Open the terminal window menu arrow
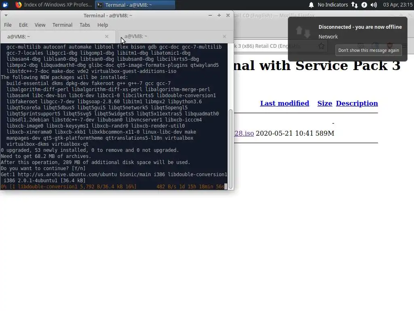Viewport: 414px width, 311px height. tap(6, 15)
